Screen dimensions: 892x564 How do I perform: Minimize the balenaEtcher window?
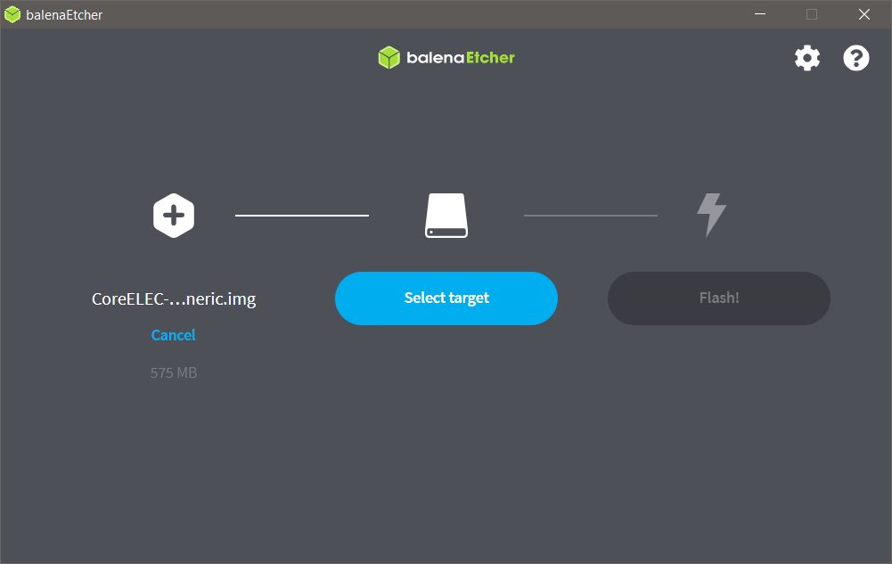tap(760, 14)
